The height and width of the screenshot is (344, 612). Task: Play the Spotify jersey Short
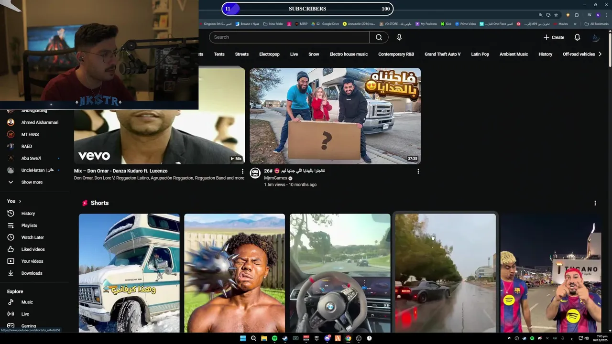click(x=551, y=273)
